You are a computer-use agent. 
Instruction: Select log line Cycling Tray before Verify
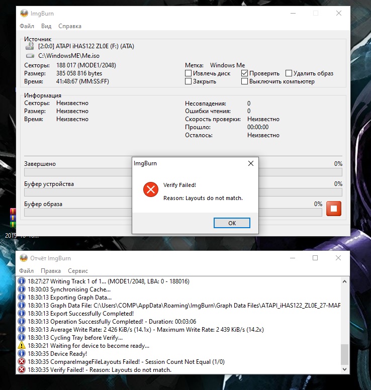(x=75, y=338)
